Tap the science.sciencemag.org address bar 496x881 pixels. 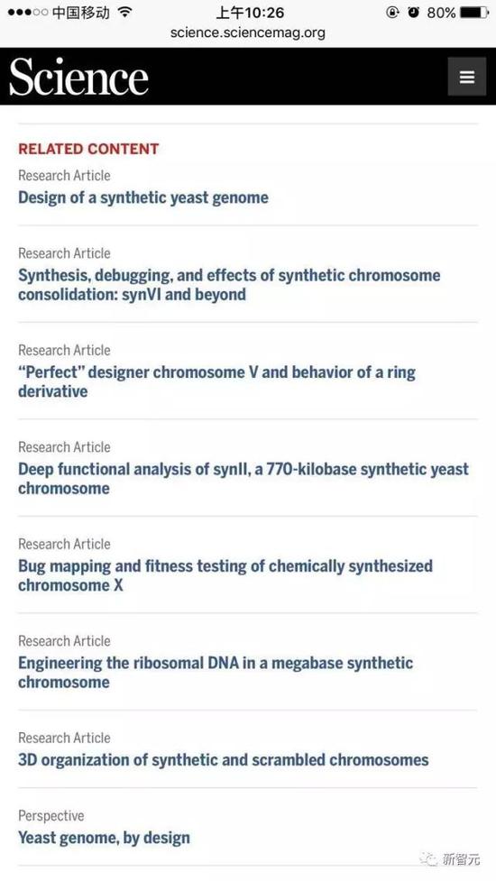248,32
